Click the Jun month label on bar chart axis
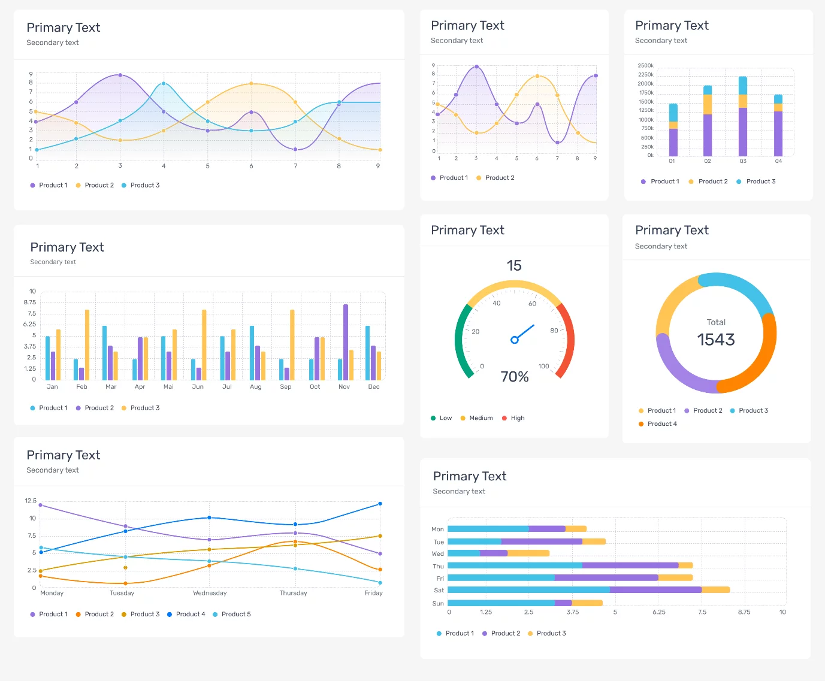825x681 pixels. coord(198,387)
